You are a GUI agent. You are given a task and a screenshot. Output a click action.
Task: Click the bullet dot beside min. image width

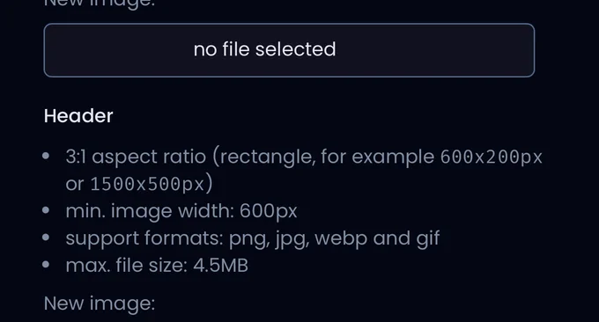click(46, 210)
